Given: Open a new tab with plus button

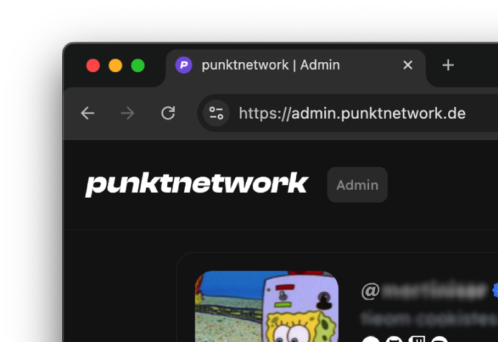Looking at the screenshot, I should tap(448, 65).
